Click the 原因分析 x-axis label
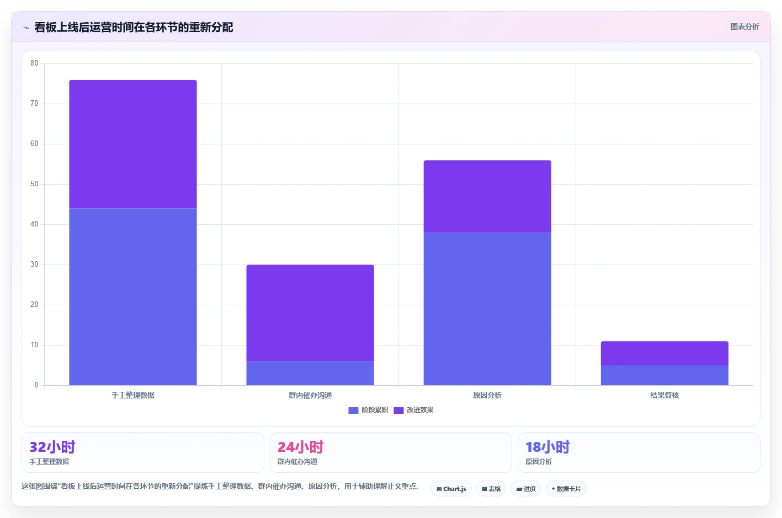The image size is (782, 518). point(487,395)
